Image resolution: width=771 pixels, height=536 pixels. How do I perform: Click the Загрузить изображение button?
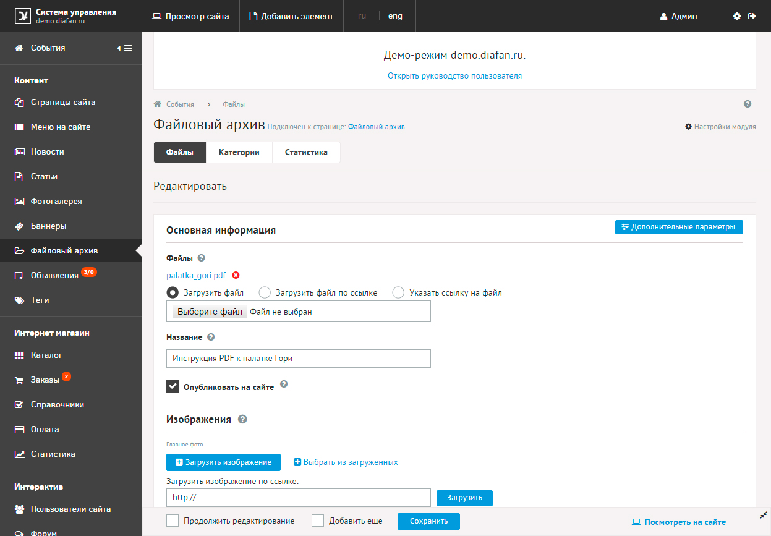pyautogui.click(x=223, y=462)
